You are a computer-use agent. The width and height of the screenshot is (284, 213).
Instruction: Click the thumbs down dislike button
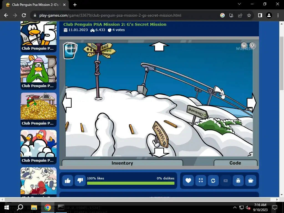click(80, 181)
